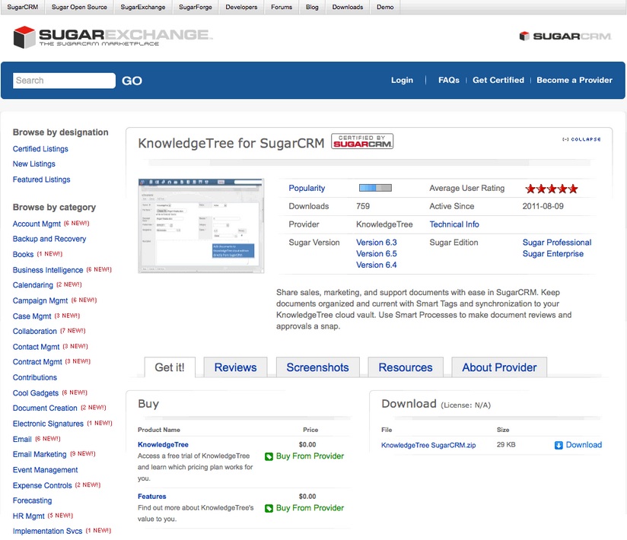Select Version 6.5 link
The width and height of the screenshot is (627, 540).
coord(377,253)
